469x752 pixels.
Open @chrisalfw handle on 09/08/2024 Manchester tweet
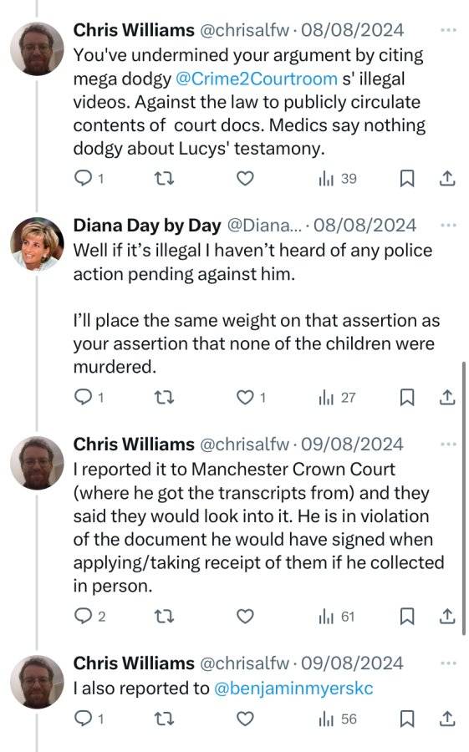tap(244, 445)
